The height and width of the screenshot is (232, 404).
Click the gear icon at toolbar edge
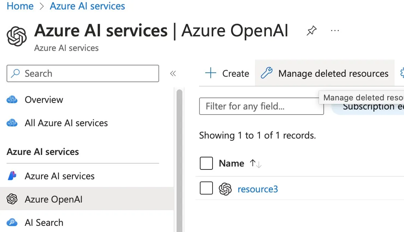point(402,73)
